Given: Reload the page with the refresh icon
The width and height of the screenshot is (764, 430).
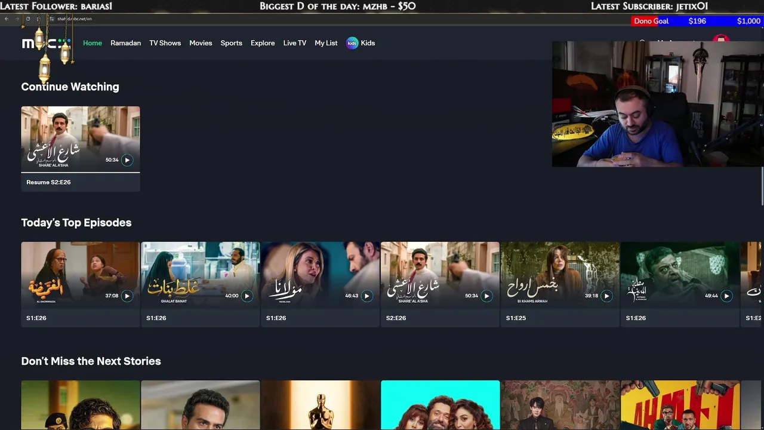Looking at the screenshot, I should [27, 19].
